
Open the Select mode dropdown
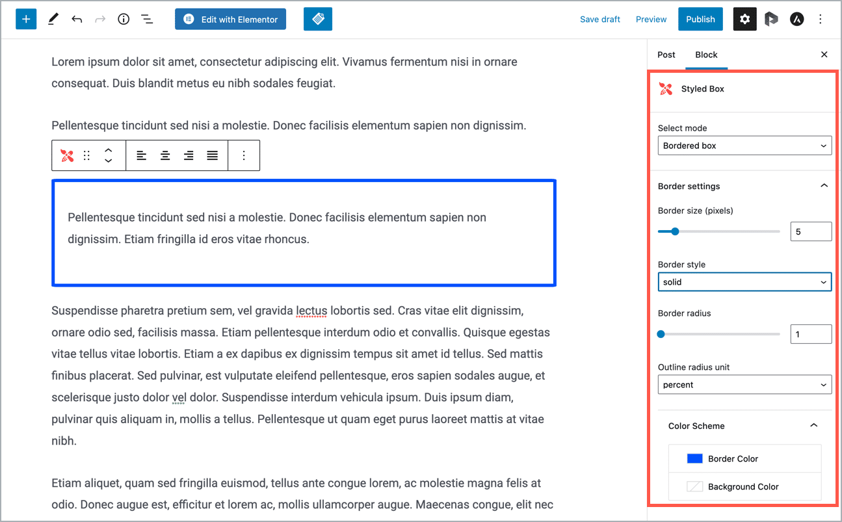pyautogui.click(x=744, y=146)
